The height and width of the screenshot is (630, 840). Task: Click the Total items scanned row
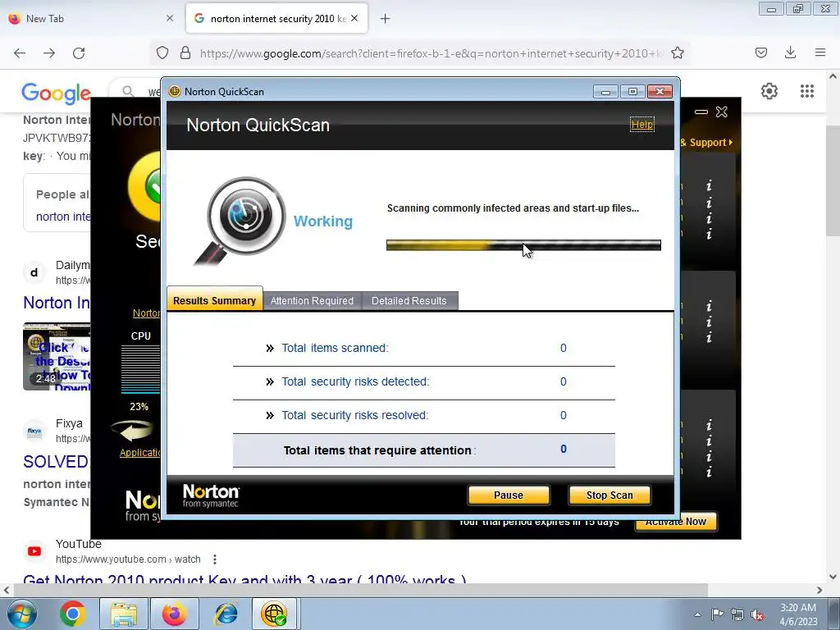(x=424, y=348)
